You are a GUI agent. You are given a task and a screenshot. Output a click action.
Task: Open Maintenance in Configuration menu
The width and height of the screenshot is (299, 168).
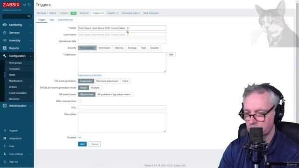point(16,81)
